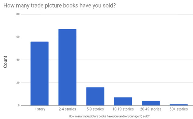
Task: Select the '60' y-axis tick label
Action: (18, 37)
